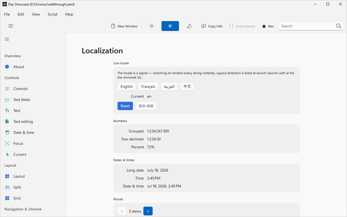Select the Text editing row label in the sidebar
Screen dimensions: 347x217
23,121
